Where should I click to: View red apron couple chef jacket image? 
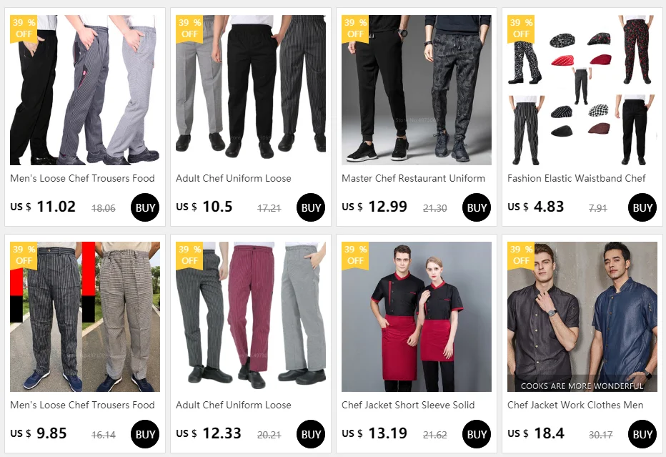[x=416, y=317]
